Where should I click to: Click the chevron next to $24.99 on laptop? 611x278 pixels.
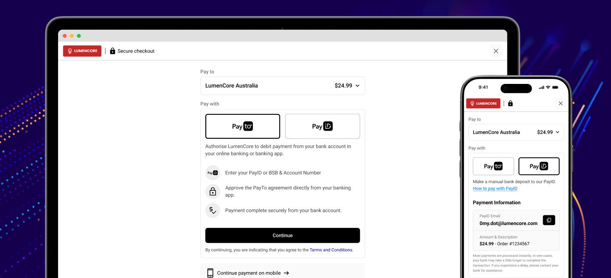coord(357,86)
